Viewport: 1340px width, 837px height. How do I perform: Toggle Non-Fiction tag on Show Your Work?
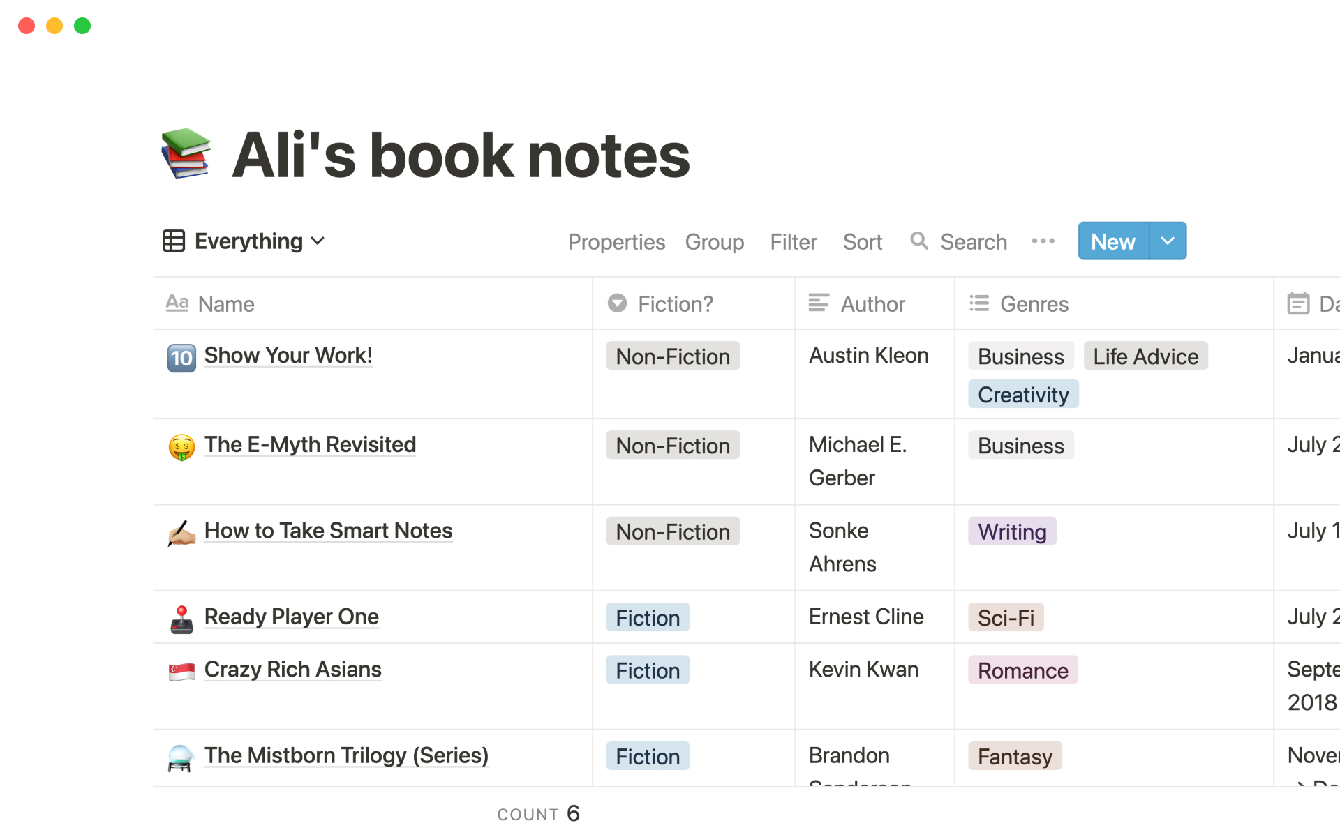point(672,356)
